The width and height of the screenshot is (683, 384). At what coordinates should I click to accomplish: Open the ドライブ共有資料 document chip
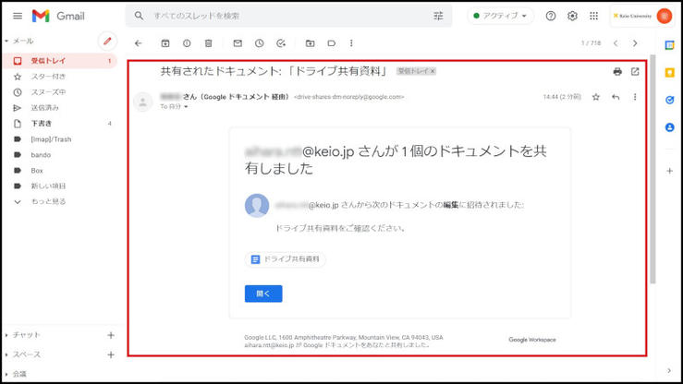coord(286,259)
